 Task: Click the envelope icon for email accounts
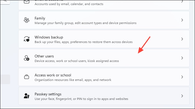(27, 2)
